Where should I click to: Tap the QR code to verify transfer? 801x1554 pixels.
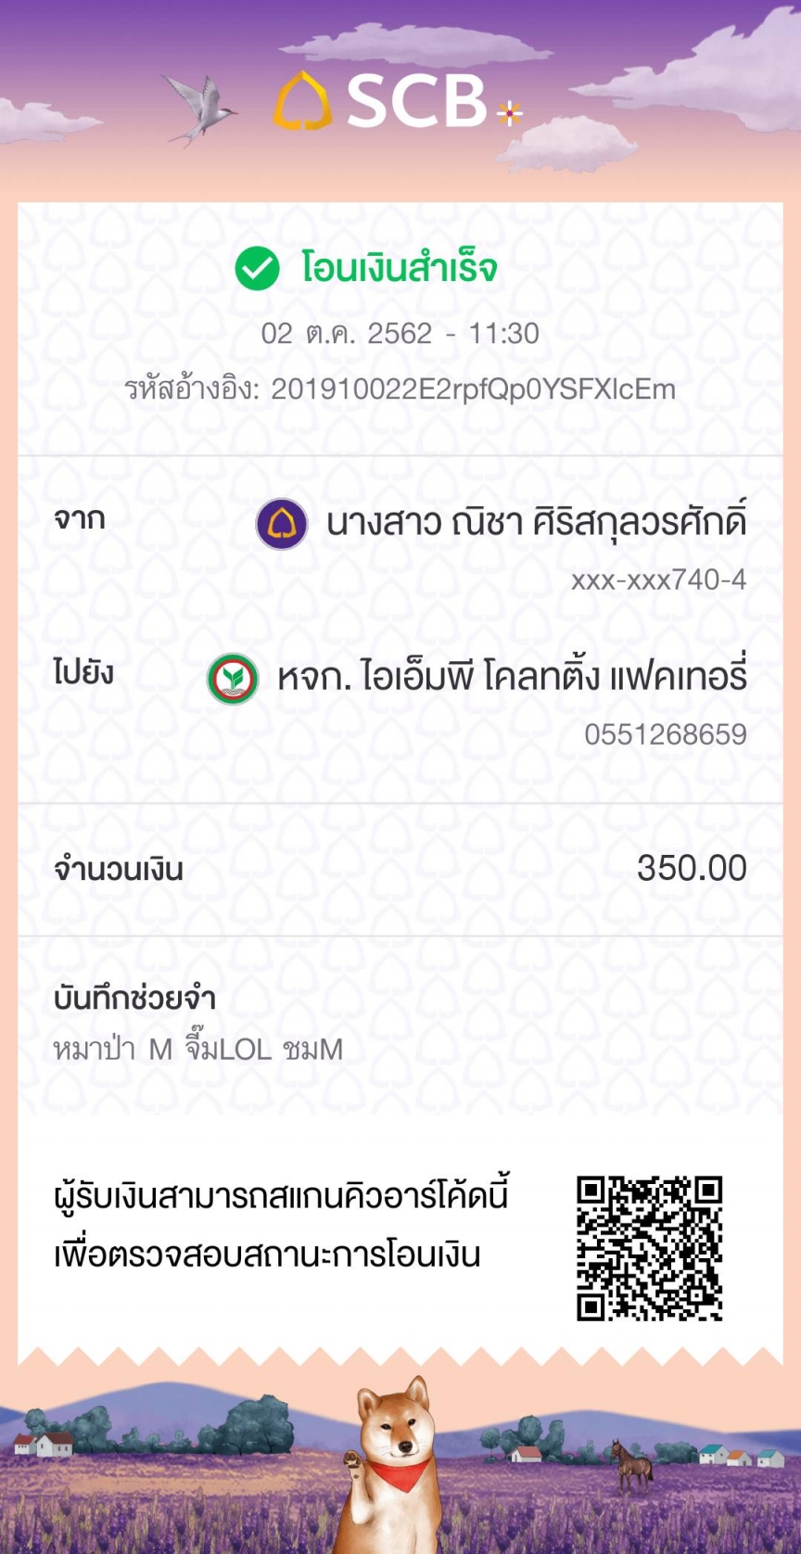tap(649, 1248)
